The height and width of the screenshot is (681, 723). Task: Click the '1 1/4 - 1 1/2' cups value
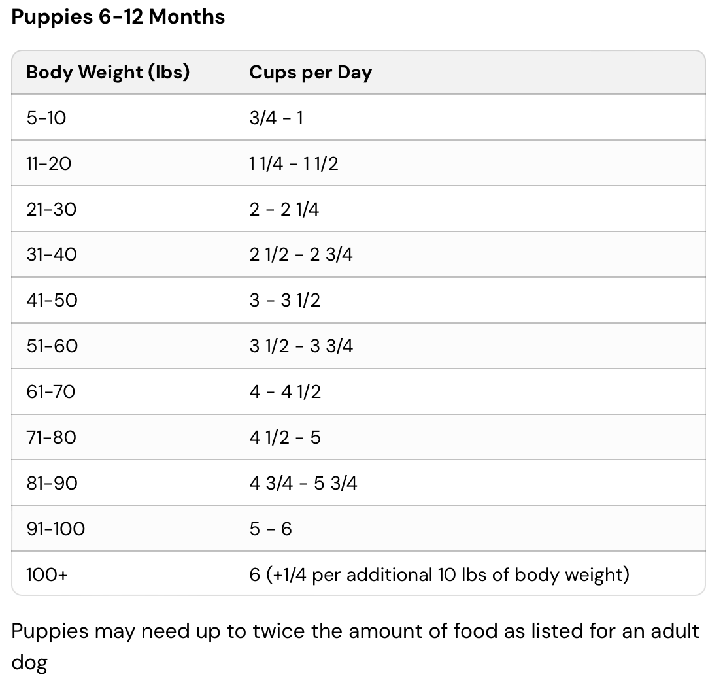click(x=294, y=163)
